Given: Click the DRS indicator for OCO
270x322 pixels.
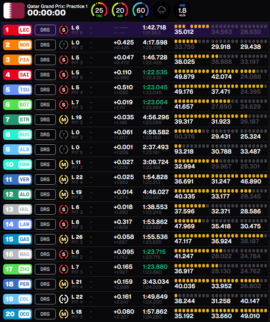Looking at the screenshot, I should click(45, 314).
